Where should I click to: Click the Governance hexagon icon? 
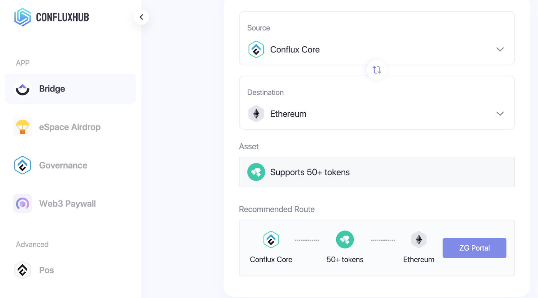tap(23, 165)
